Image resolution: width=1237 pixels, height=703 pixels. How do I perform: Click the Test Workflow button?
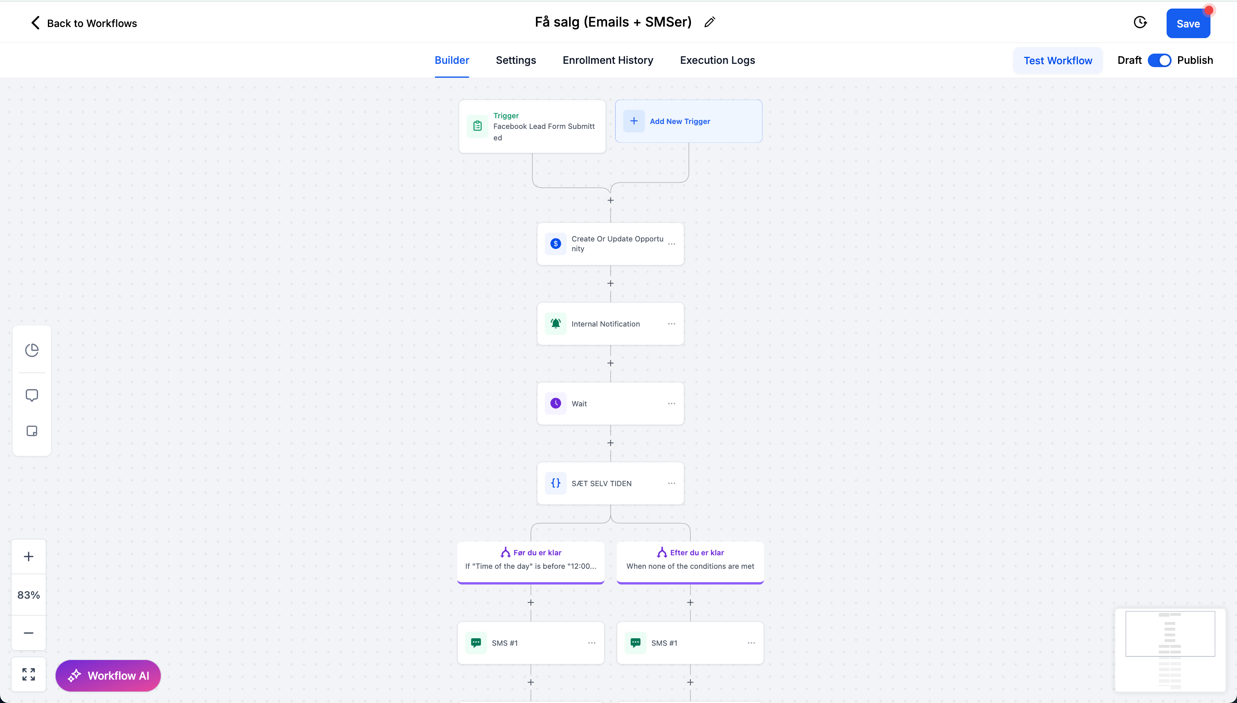tap(1057, 60)
